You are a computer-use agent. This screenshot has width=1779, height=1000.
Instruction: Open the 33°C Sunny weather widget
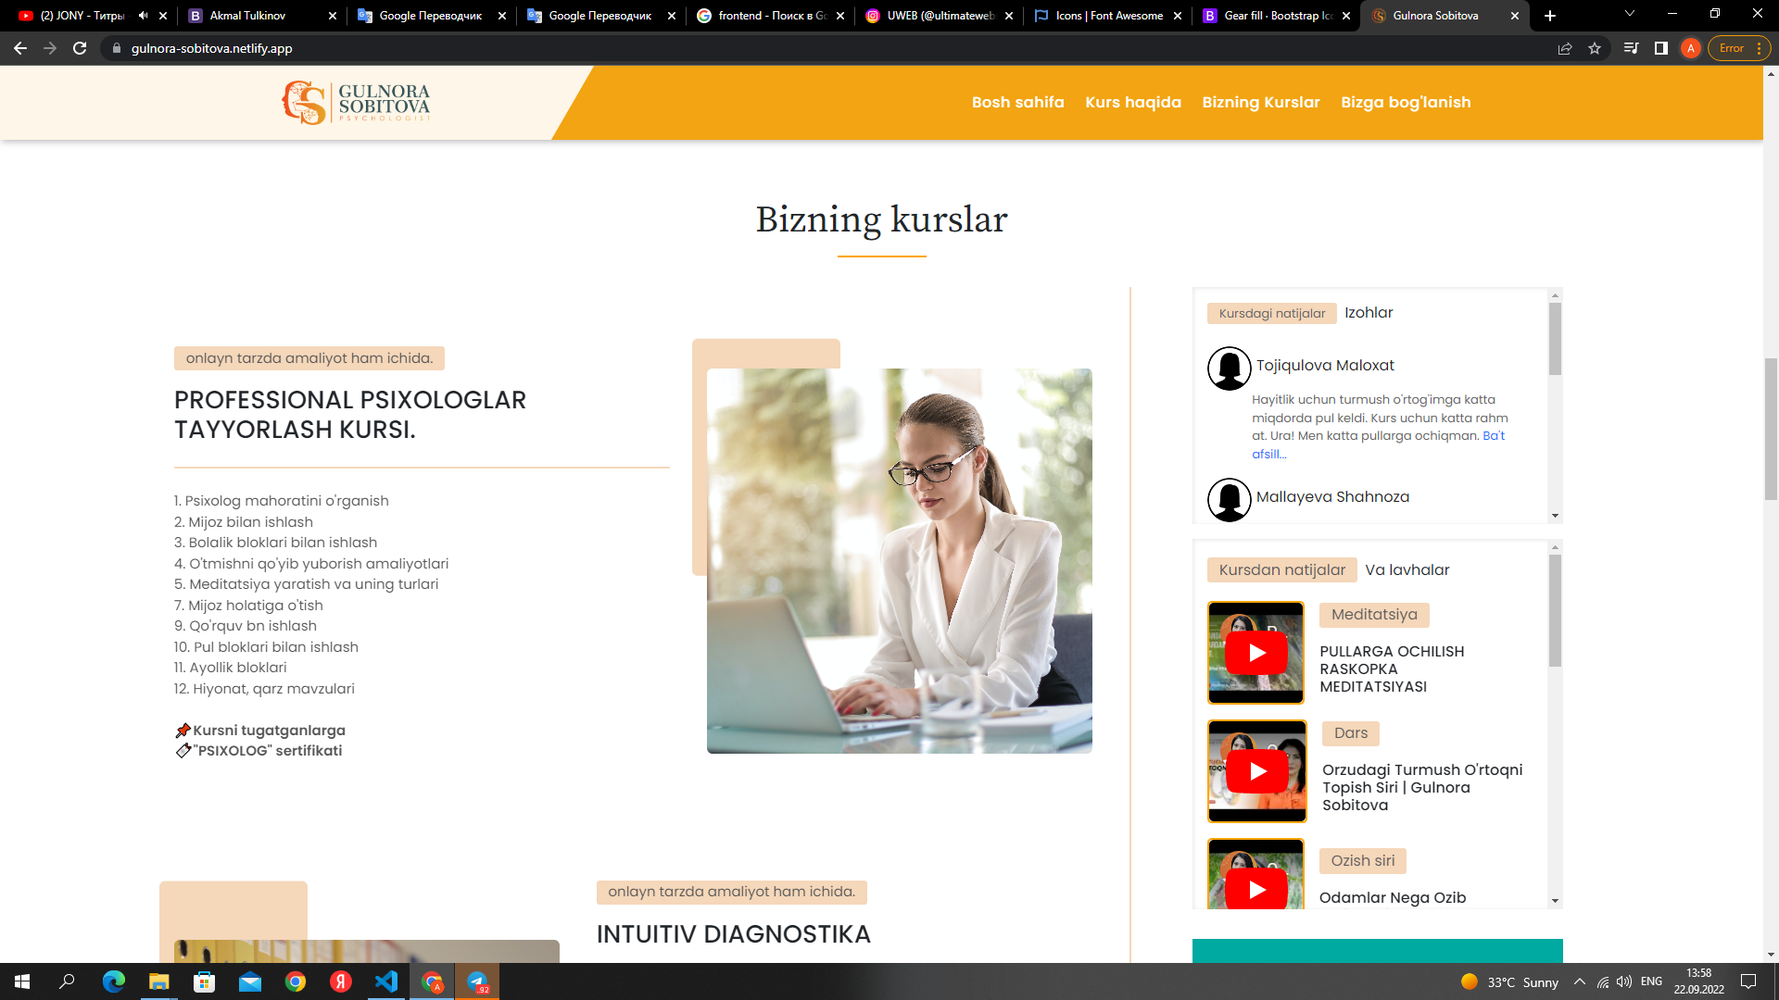pos(1509,981)
